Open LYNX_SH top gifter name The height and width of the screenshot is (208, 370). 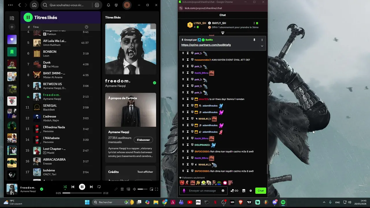(x=200, y=23)
